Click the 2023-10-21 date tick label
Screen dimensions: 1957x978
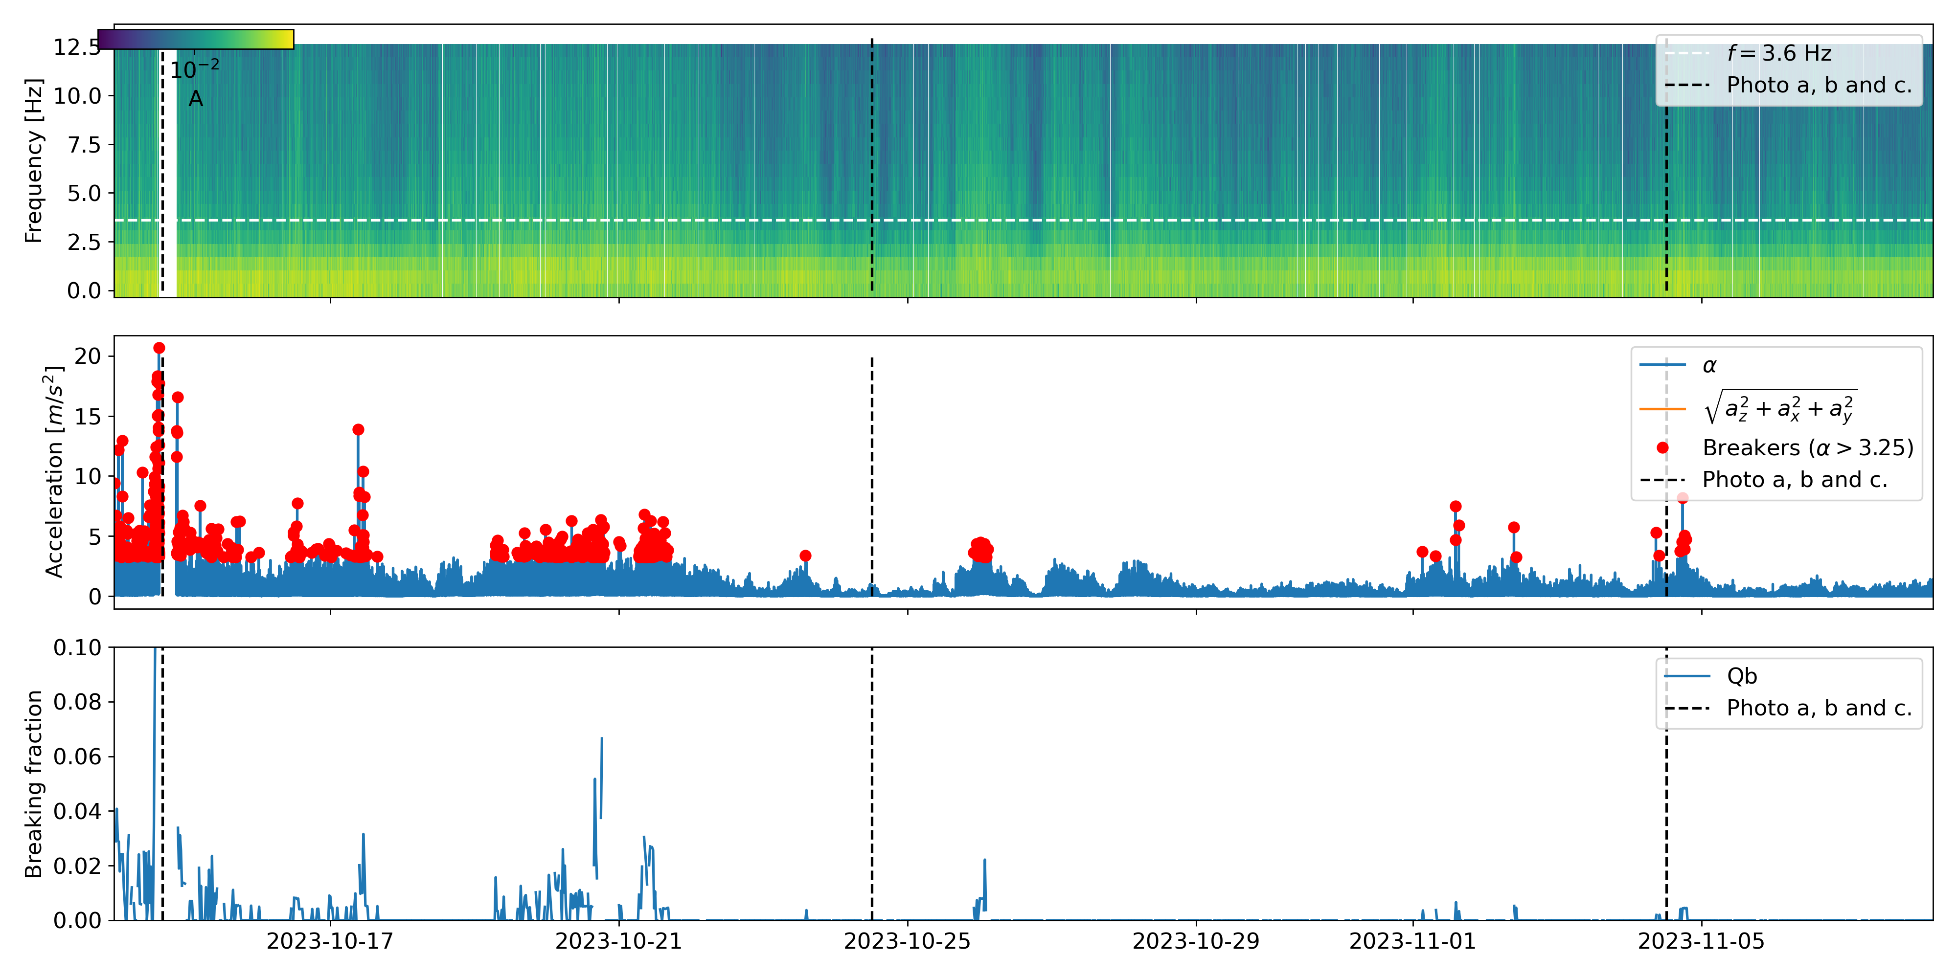tap(618, 941)
